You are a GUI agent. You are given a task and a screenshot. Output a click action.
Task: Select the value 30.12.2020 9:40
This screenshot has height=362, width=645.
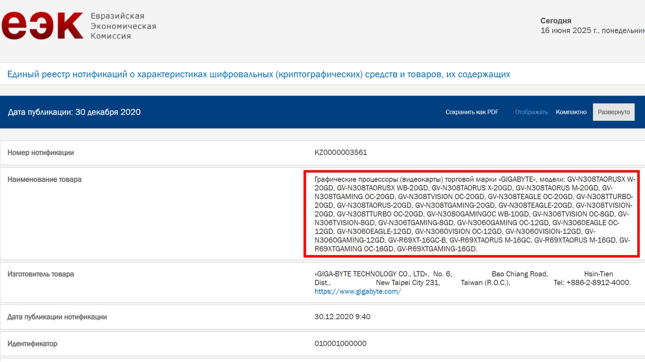[x=342, y=317]
